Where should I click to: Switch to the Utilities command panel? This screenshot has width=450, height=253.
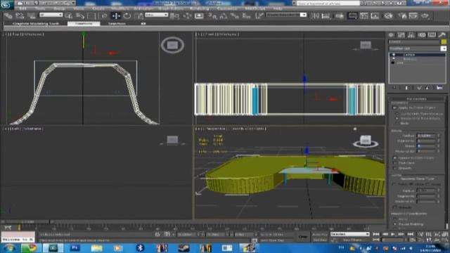(x=442, y=35)
